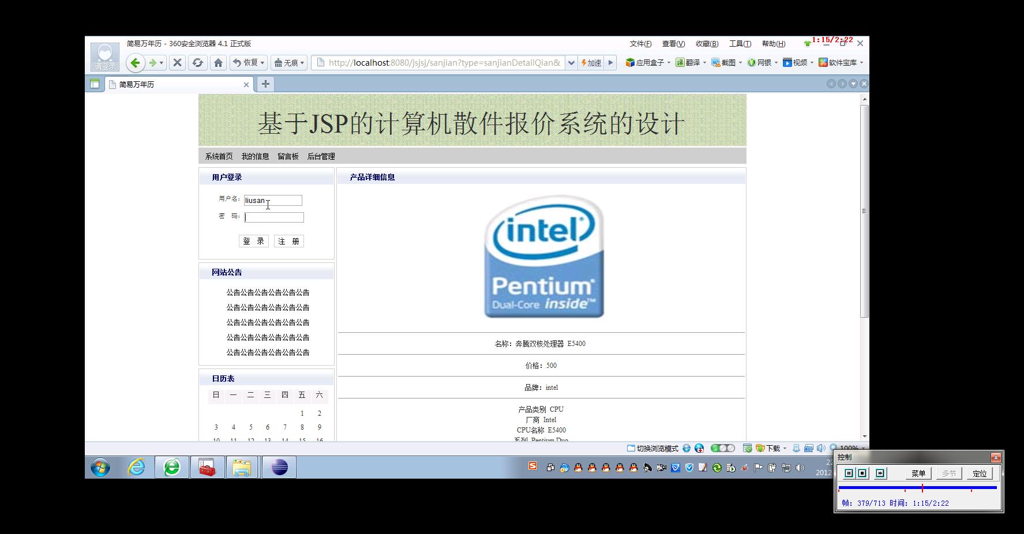Open the 视频 video tool
The width and height of the screenshot is (1024, 534).
795,63
